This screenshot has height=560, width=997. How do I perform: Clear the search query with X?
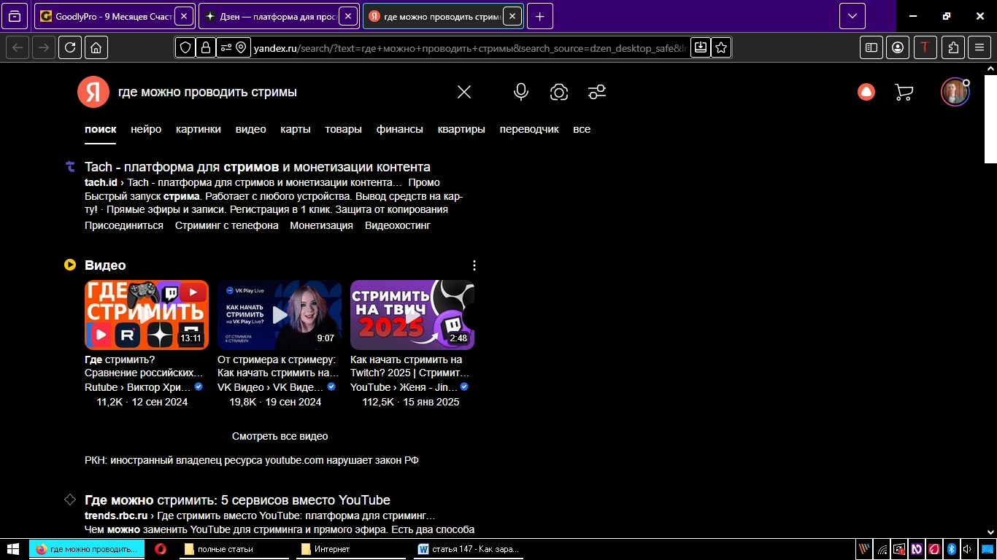tap(464, 92)
